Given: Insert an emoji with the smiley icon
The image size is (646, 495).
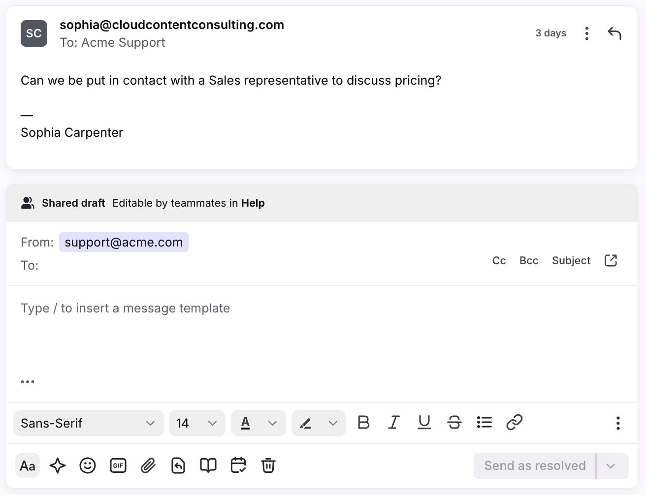Looking at the screenshot, I should click(x=88, y=465).
